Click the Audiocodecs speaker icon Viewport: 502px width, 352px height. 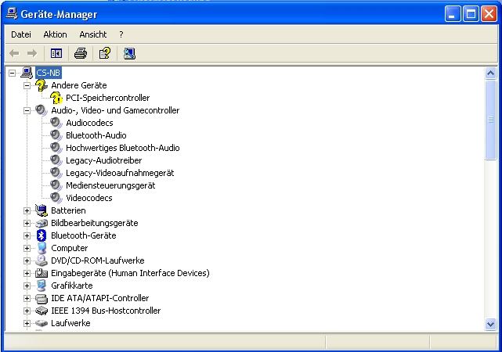[56, 123]
